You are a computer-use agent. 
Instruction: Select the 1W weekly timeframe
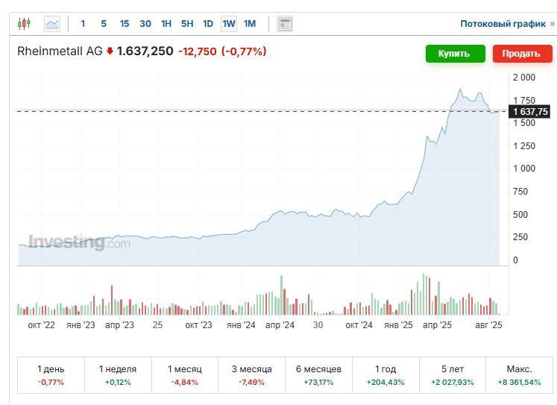(x=229, y=24)
